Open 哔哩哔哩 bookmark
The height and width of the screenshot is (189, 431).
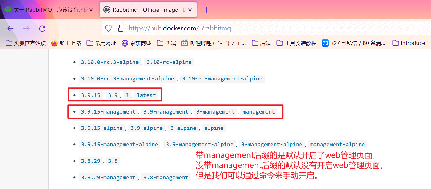coord(214,43)
